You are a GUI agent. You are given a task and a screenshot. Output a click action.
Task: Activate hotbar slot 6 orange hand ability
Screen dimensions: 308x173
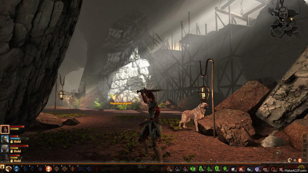tap(49, 169)
